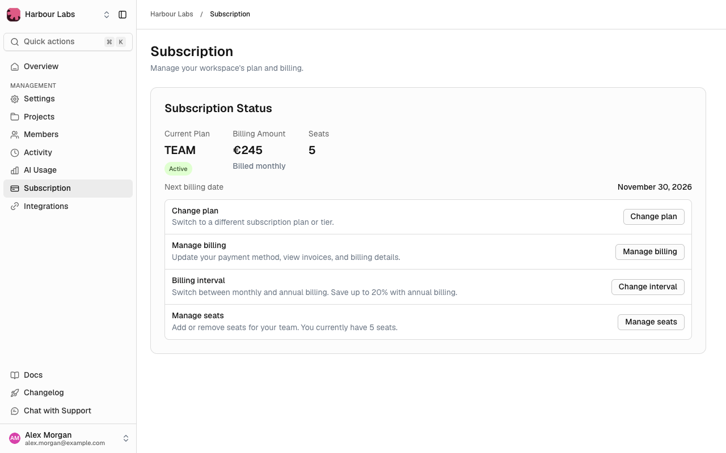This screenshot has height=453, width=726.
Task: Focus the Quick actions search field
Action: tap(68, 42)
